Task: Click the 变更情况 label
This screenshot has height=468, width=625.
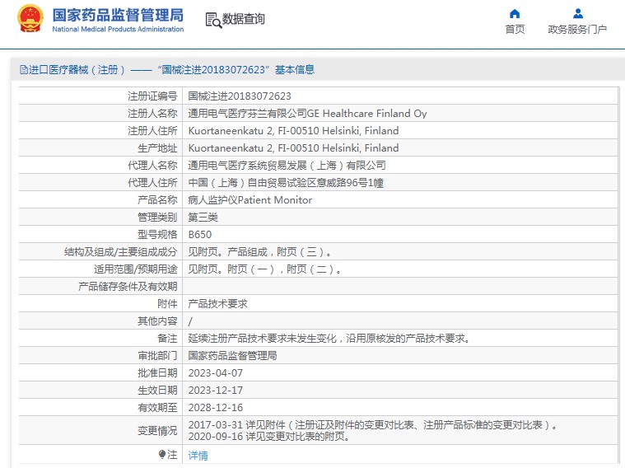Action: click(157, 431)
